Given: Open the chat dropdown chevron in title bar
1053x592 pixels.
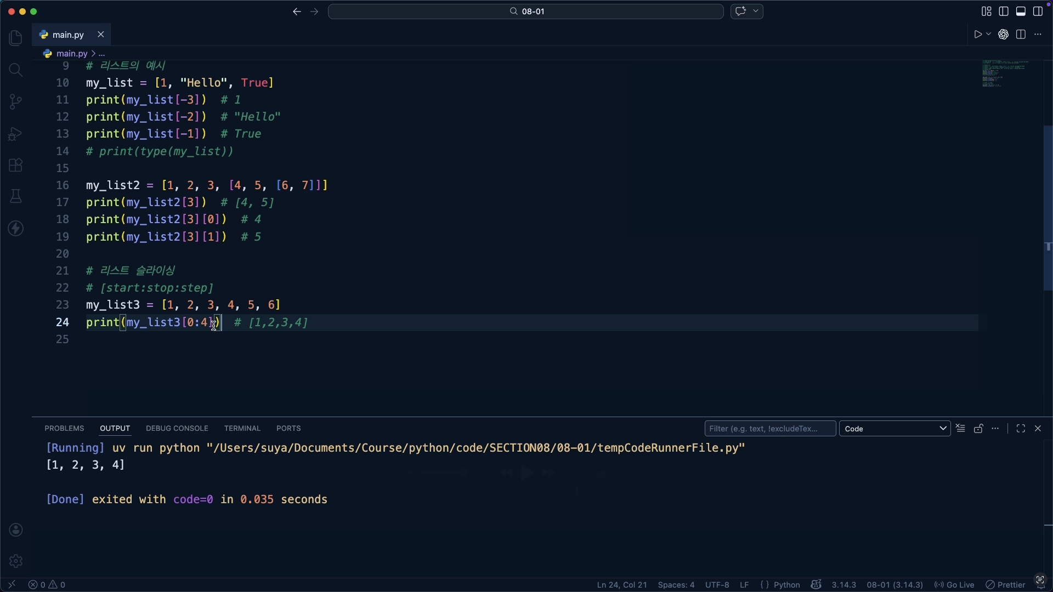Looking at the screenshot, I should pos(756,12).
